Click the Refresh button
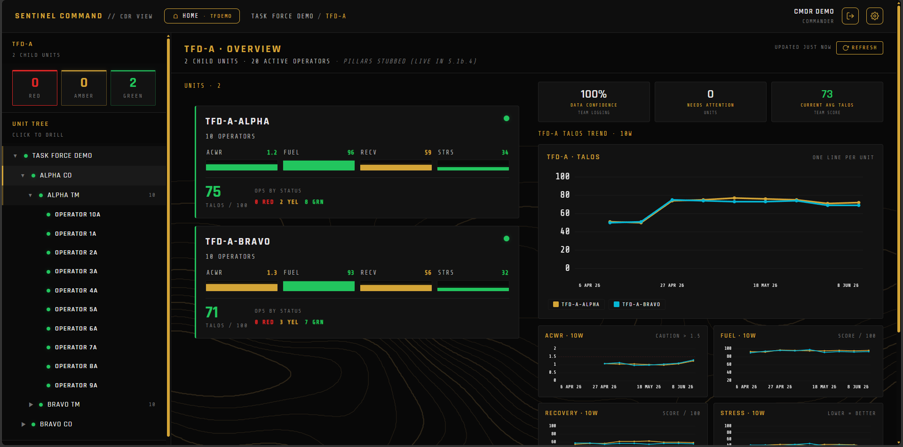Viewport: 903px width, 447px height. coord(859,48)
